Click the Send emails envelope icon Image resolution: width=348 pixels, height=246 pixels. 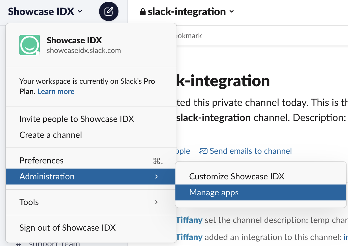pyautogui.click(x=203, y=151)
